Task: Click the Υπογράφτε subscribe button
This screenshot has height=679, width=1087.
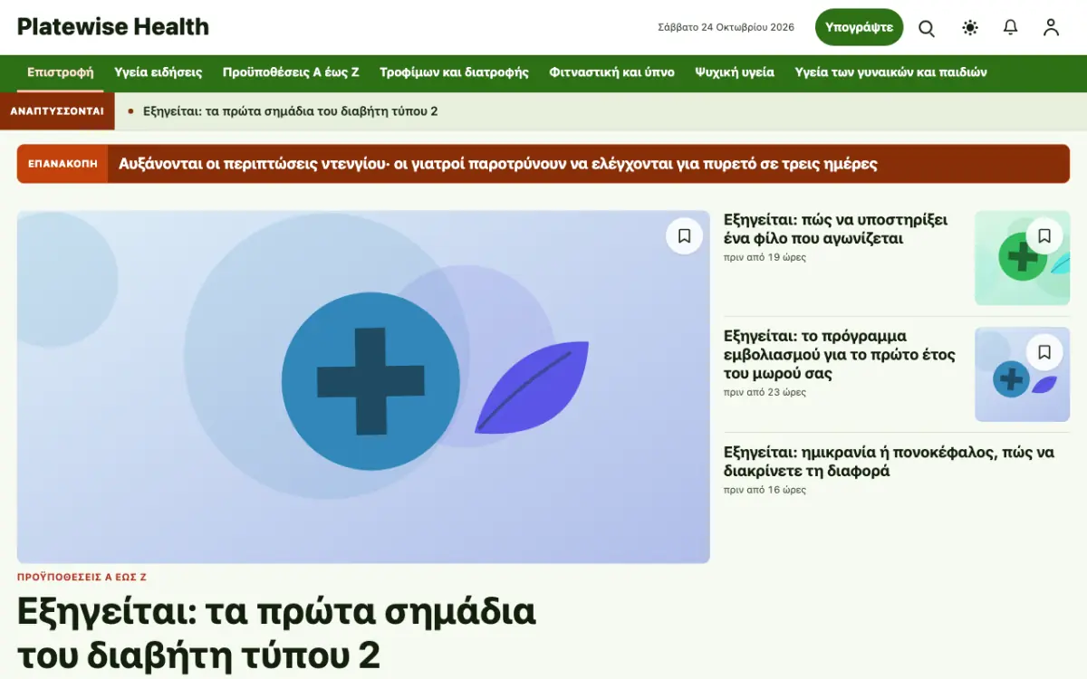Action: pyautogui.click(x=859, y=27)
